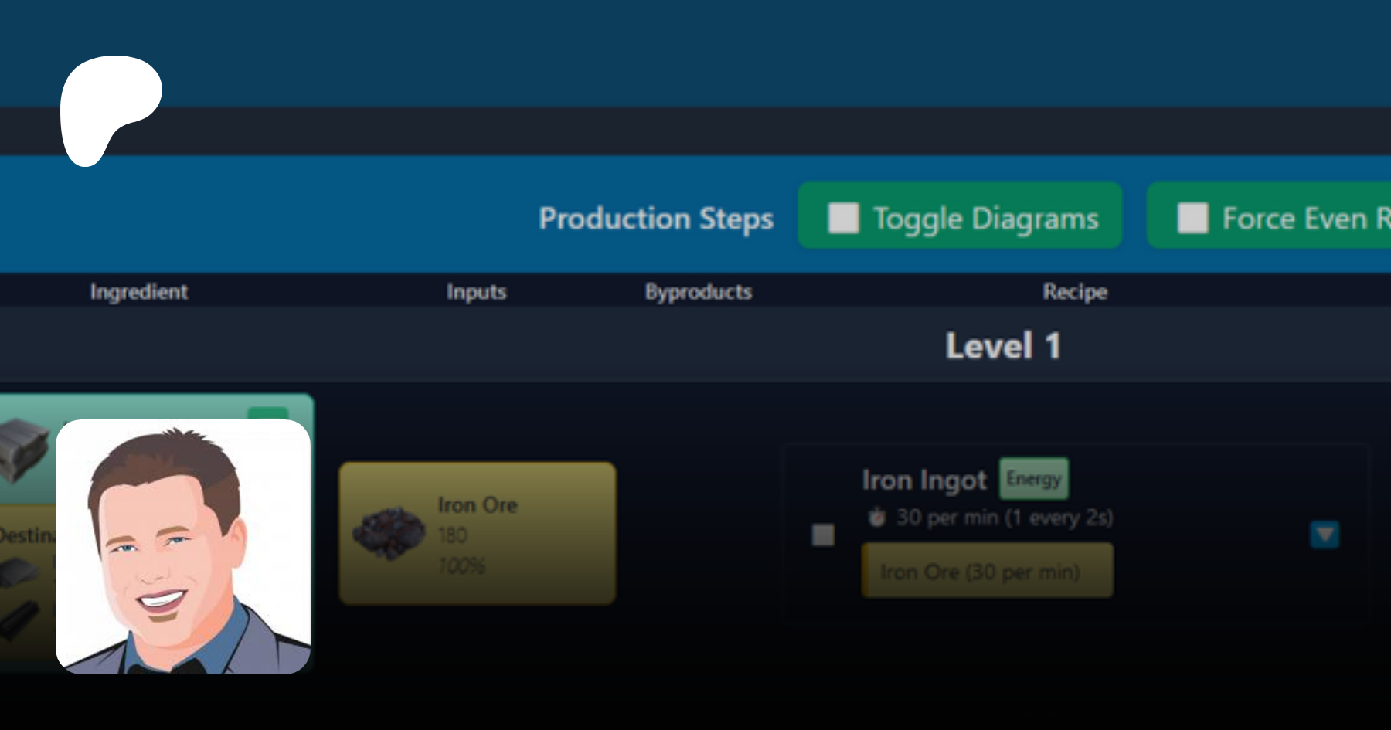Click the Iron Ingot recipe name

pyautogui.click(x=924, y=480)
